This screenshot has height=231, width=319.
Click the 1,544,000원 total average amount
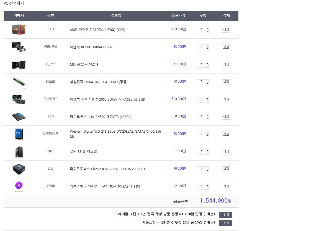[x=216, y=201]
